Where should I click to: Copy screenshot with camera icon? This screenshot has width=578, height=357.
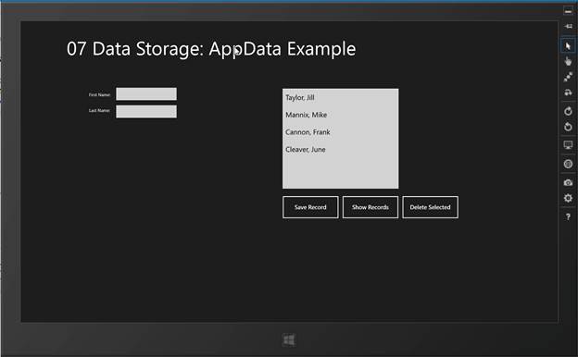568,182
